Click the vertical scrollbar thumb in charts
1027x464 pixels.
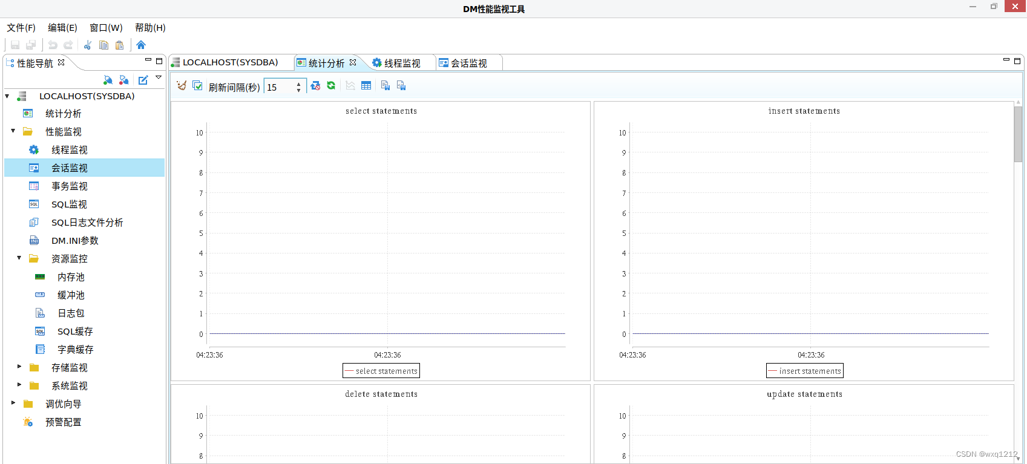[x=1018, y=134]
